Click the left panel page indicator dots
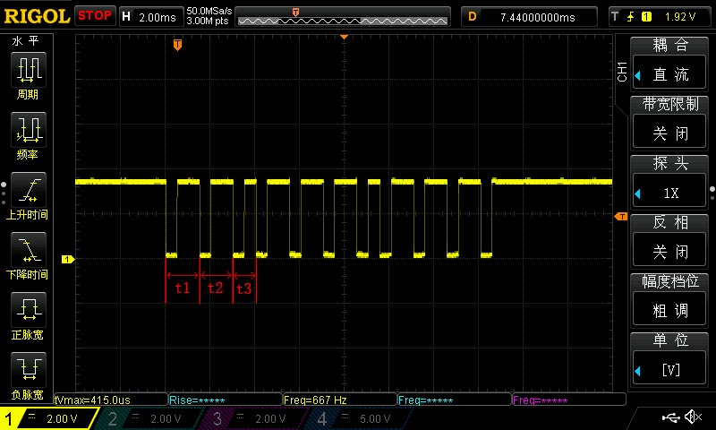This screenshot has width=716, height=430. [4, 193]
